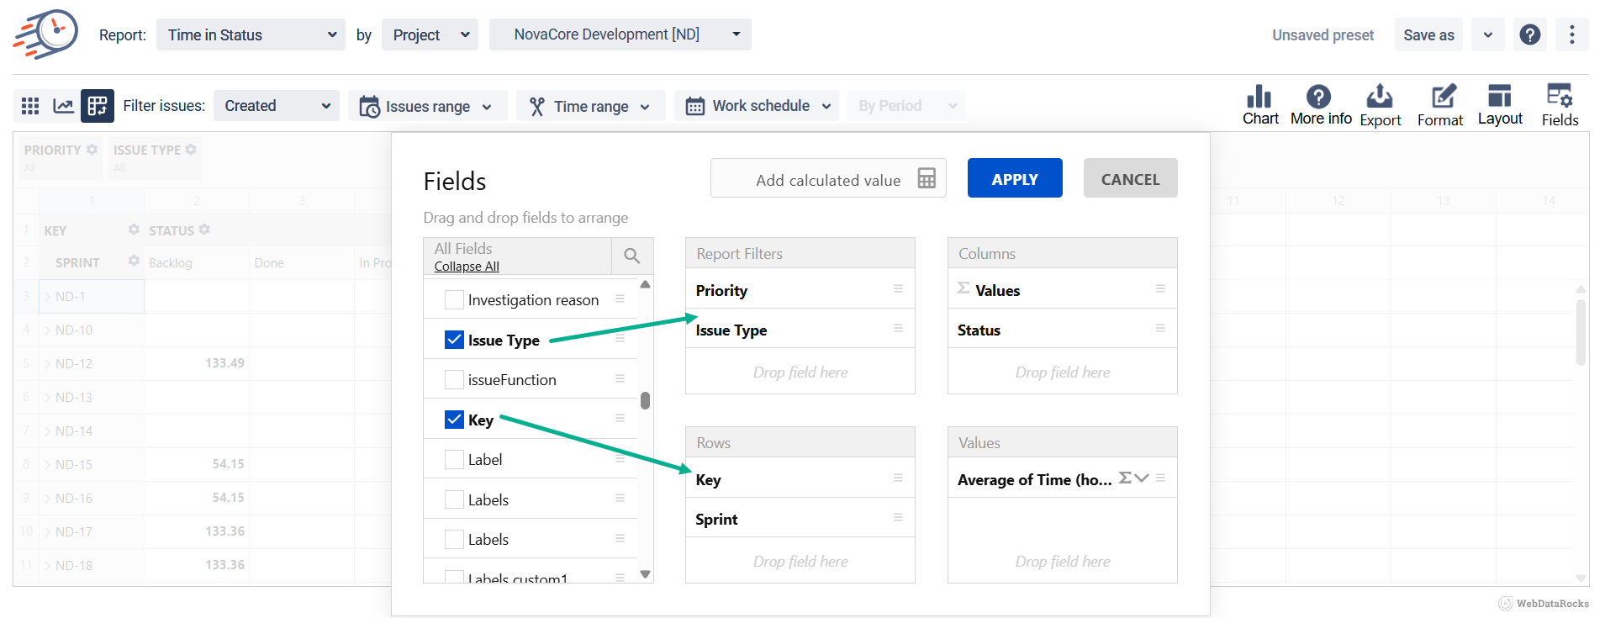The image size is (1605, 618).
Task: Open the Work schedule dropdown
Action: pos(757,106)
